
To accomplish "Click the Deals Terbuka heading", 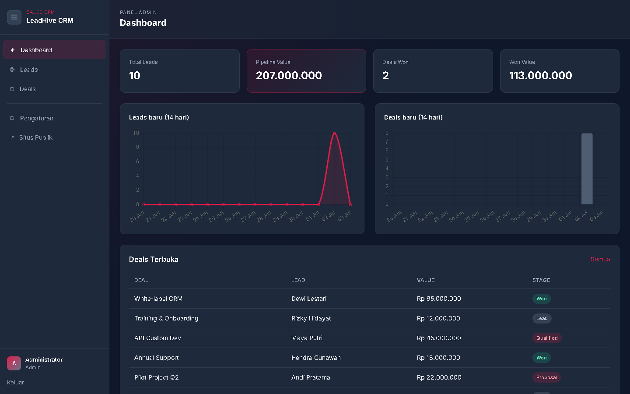I will pos(154,259).
